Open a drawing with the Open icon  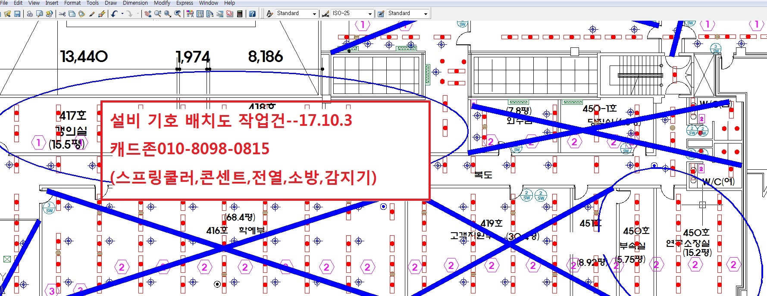[x=7, y=14]
